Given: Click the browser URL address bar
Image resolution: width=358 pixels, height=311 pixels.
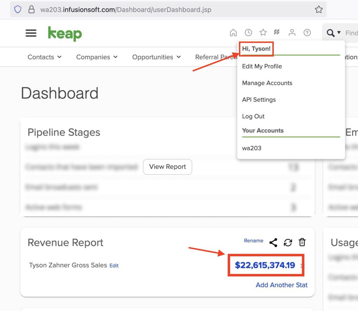Looking at the screenshot, I should click(168, 9).
